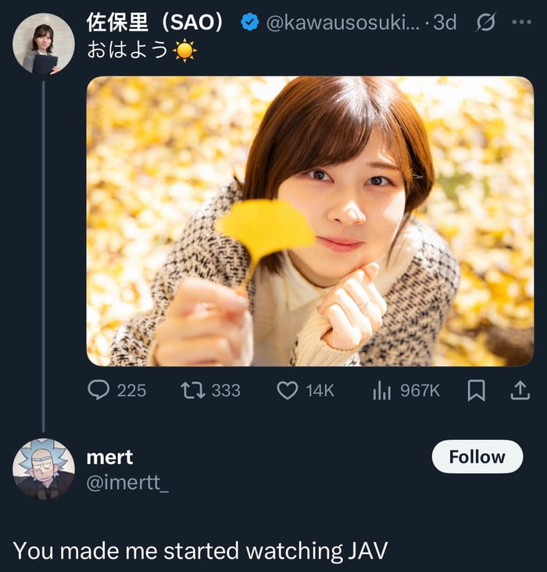Open the @kawausosuki handle link
Viewport: 547px width, 572px height.
[x=344, y=23]
